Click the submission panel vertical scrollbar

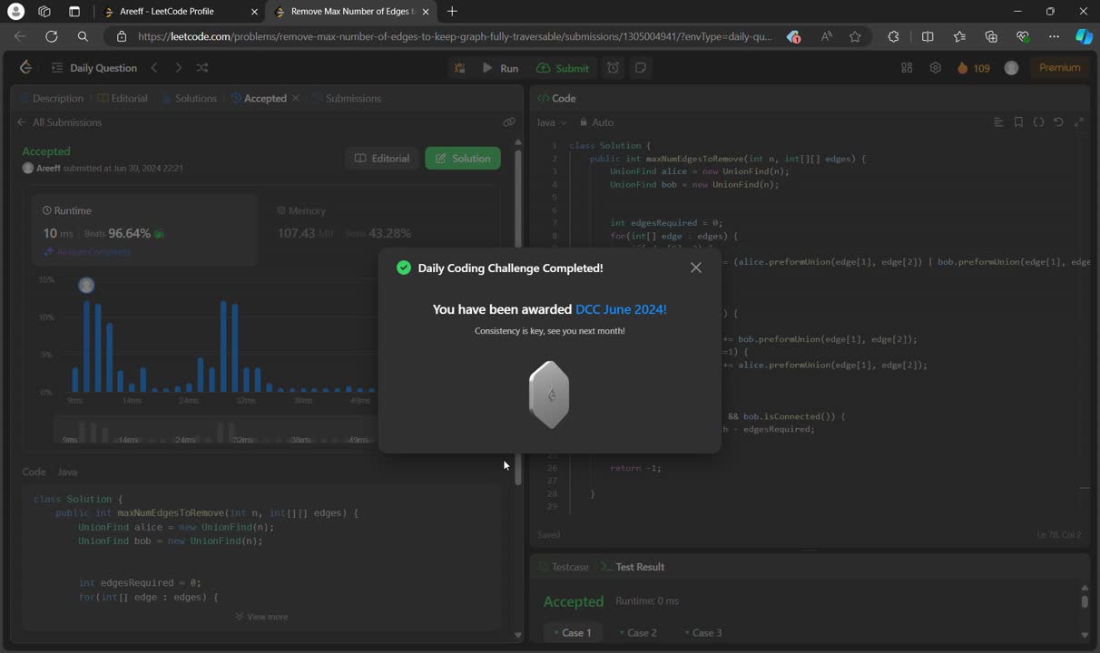point(518,317)
